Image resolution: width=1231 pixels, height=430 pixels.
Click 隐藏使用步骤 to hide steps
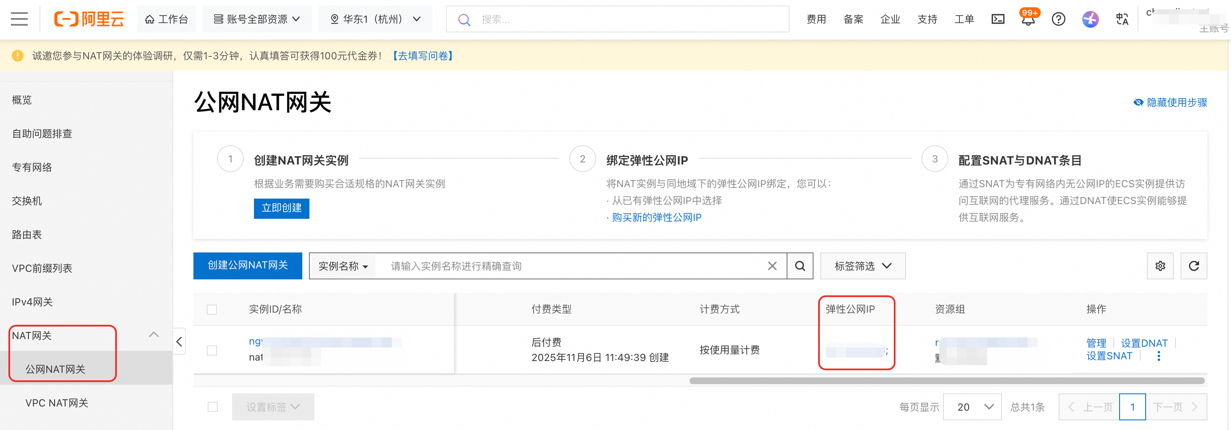tap(1170, 102)
